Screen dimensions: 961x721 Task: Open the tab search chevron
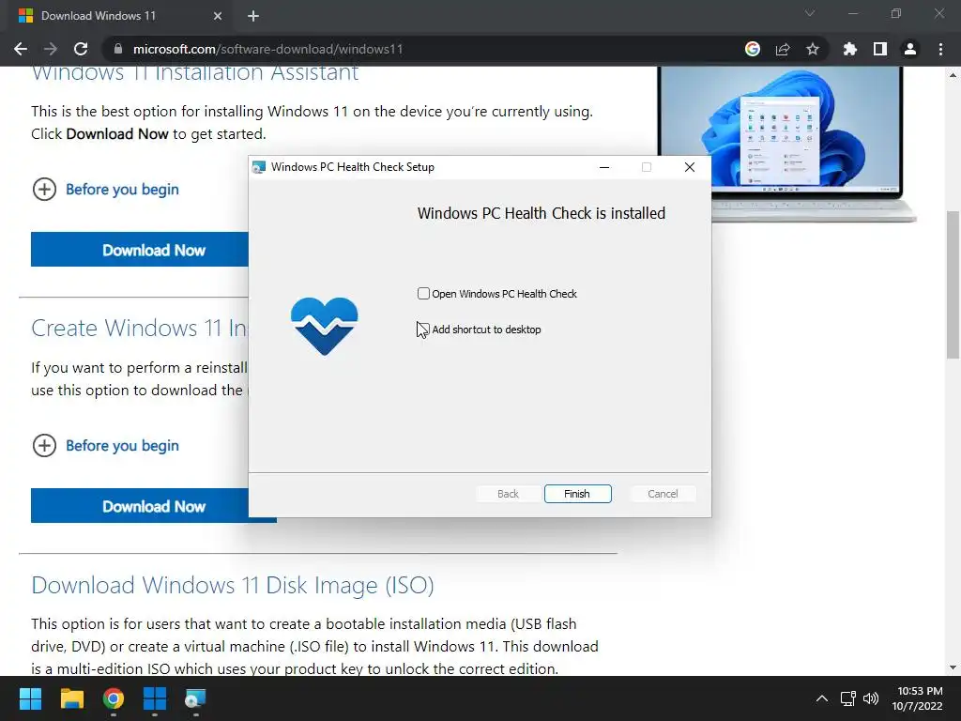click(810, 13)
